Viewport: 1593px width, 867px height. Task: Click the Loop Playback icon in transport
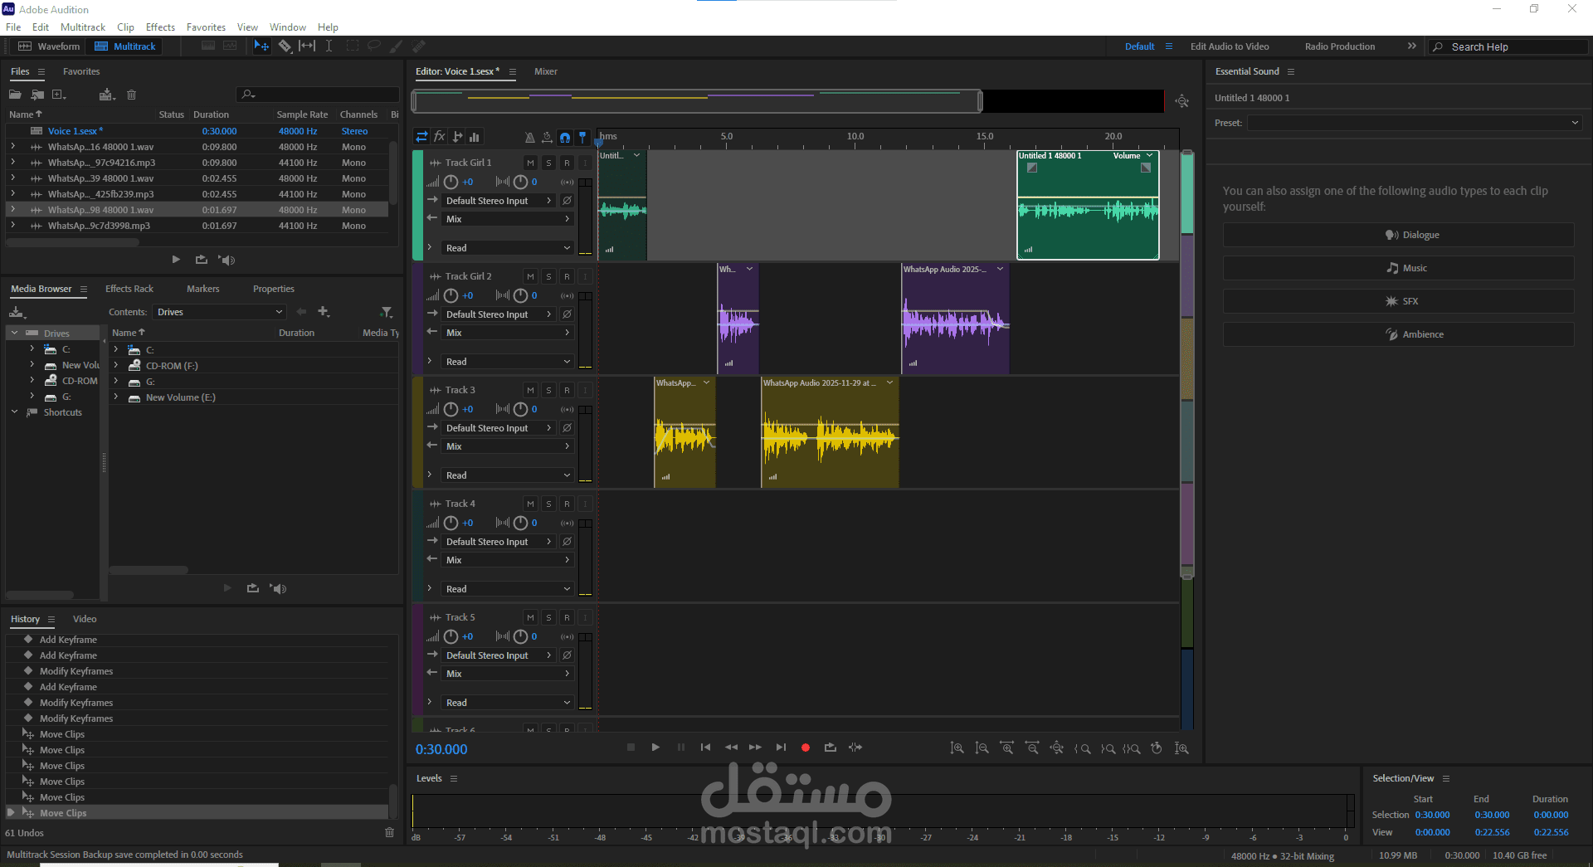[x=830, y=748]
